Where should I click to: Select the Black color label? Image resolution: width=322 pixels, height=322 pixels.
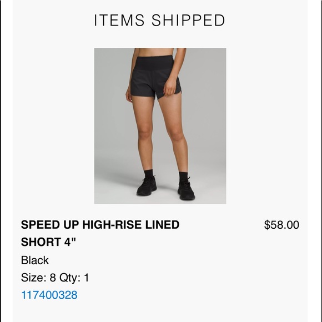pos(35,260)
